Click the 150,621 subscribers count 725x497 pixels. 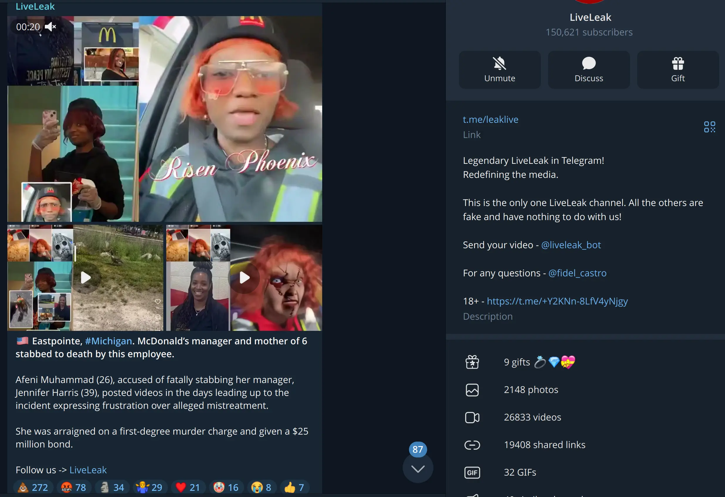click(x=589, y=32)
